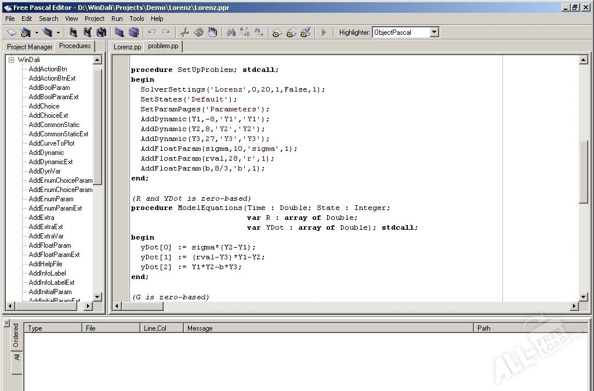Click the editor vertical scrollbar down arrow

(x=584, y=296)
